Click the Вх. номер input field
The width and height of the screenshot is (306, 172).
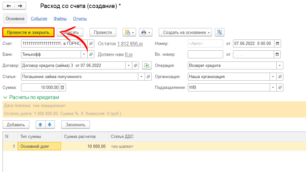(x=205, y=54)
